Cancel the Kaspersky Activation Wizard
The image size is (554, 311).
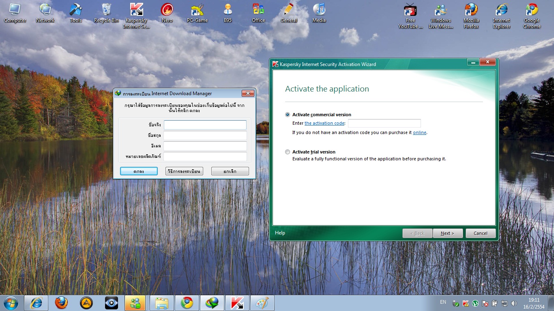(x=481, y=233)
